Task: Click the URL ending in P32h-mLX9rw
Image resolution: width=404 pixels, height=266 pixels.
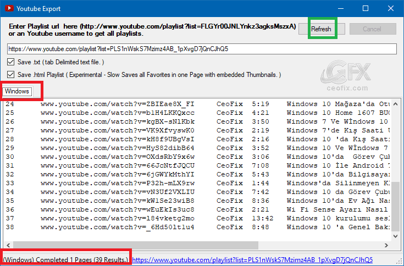Action: tap(117, 183)
